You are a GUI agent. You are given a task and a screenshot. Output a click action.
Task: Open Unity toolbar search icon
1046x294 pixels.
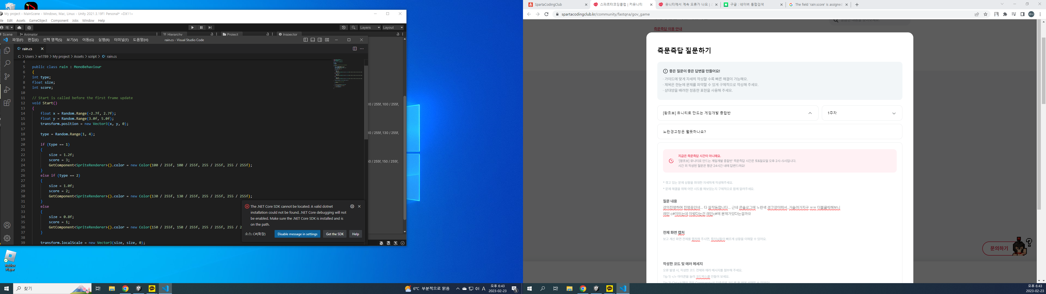tap(353, 27)
